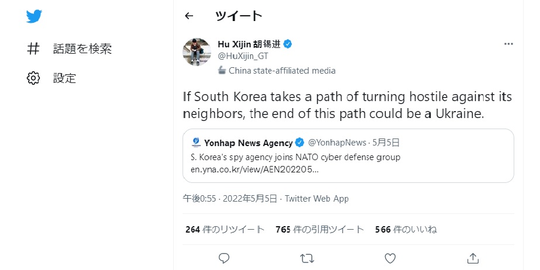The height and width of the screenshot is (270, 540).
Task: Go back using the left arrow
Action: point(188,16)
